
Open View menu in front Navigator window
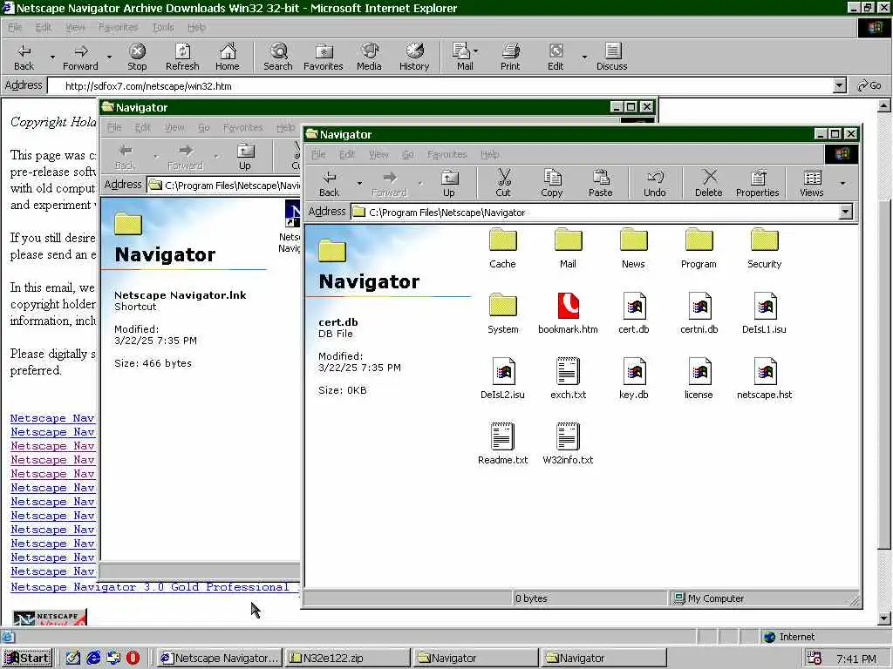pyautogui.click(x=378, y=154)
